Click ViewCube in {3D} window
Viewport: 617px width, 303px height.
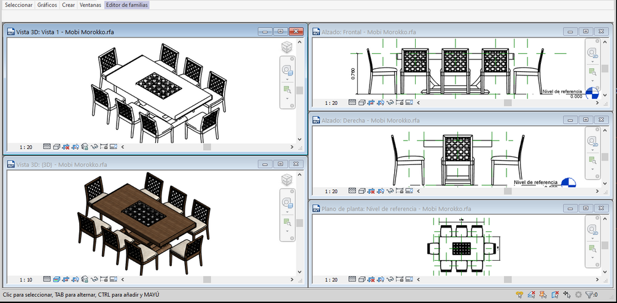click(287, 180)
